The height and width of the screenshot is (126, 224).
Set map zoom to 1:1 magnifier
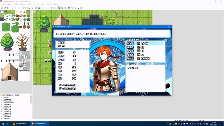(x=59, y=8)
